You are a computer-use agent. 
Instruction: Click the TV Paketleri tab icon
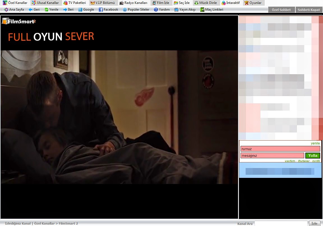click(66, 3)
